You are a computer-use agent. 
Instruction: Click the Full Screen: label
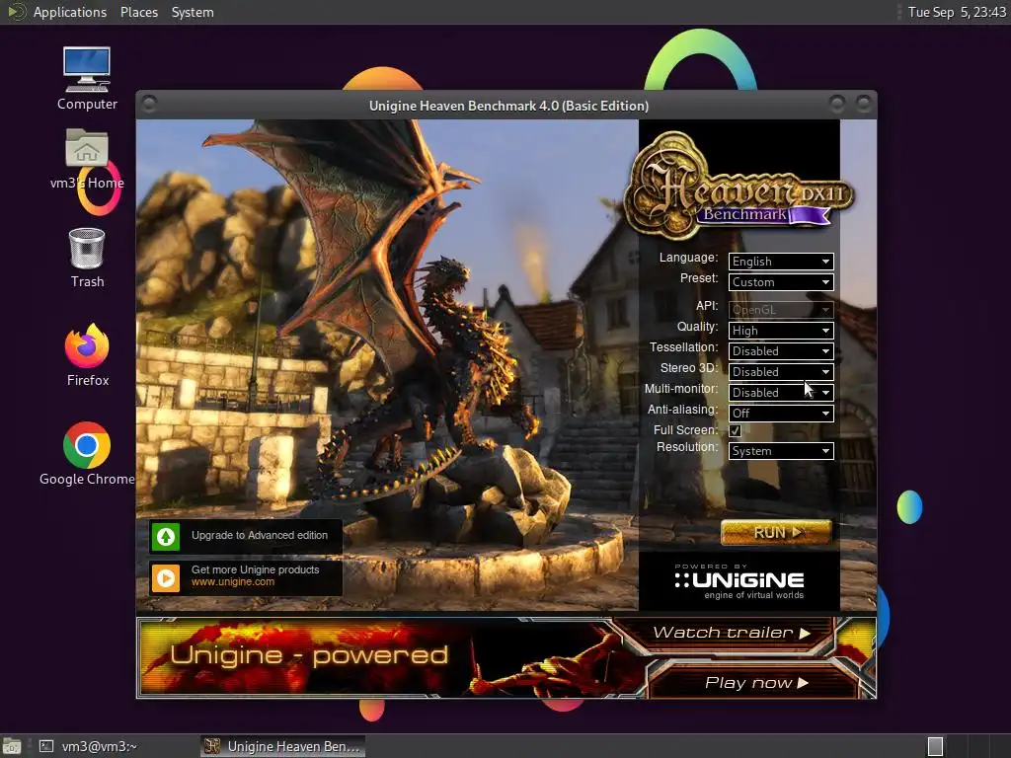click(x=685, y=430)
